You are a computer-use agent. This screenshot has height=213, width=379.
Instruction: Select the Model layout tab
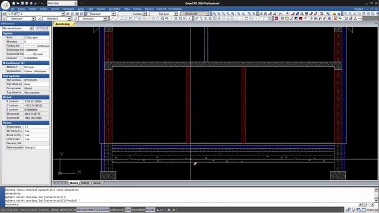coord(73,183)
